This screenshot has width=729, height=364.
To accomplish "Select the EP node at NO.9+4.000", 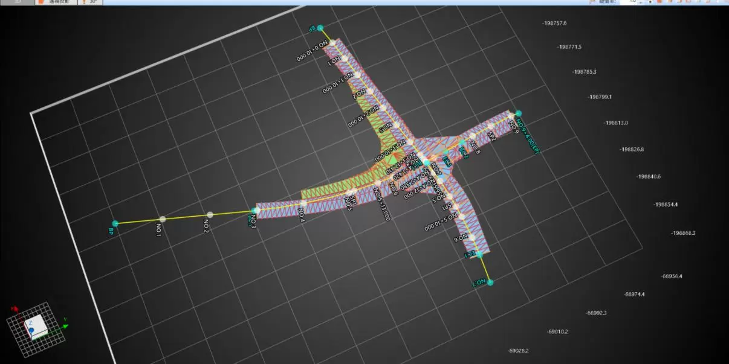I will coord(518,113).
